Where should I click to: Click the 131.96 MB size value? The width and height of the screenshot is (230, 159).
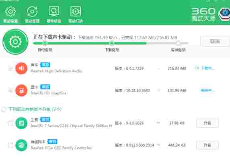click(177, 90)
